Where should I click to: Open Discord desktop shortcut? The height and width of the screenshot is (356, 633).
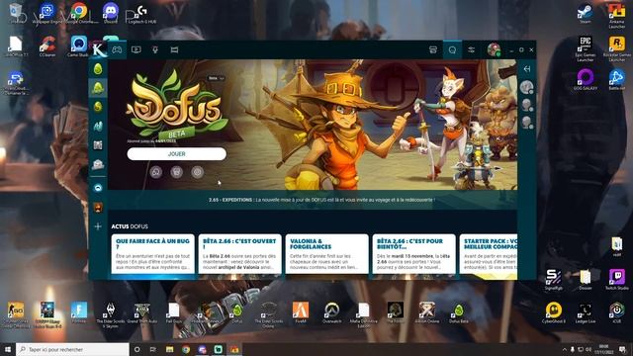click(x=110, y=13)
